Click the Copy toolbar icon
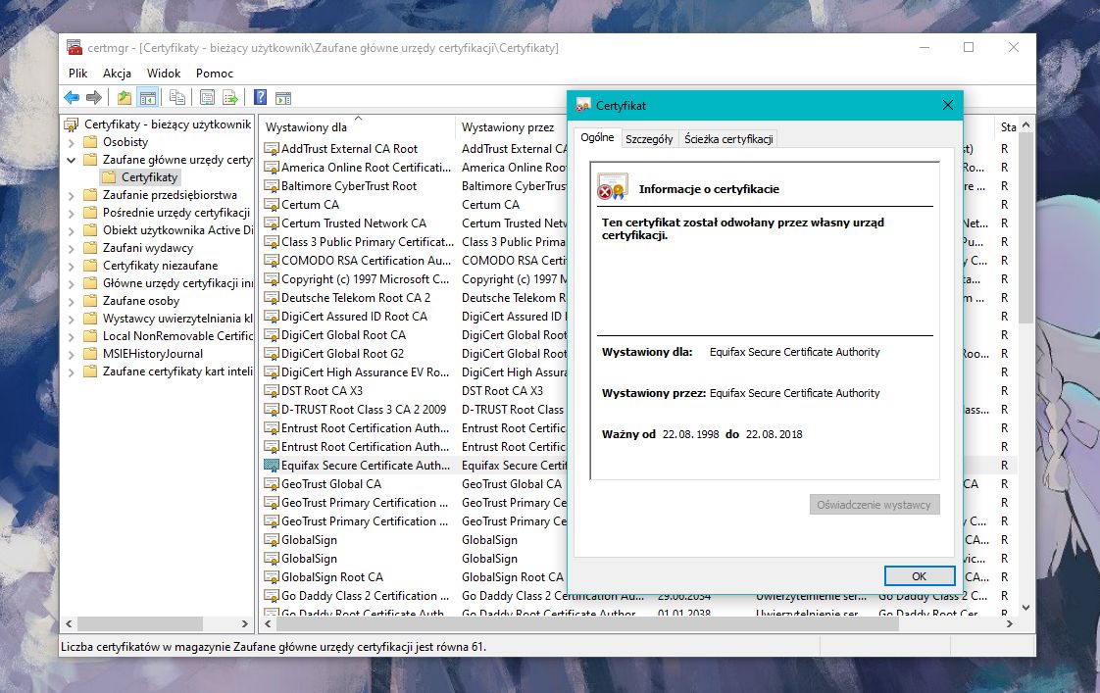 click(176, 97)
